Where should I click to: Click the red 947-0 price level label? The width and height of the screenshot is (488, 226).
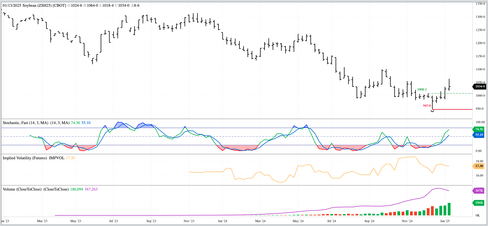click(x=427, y=106)
